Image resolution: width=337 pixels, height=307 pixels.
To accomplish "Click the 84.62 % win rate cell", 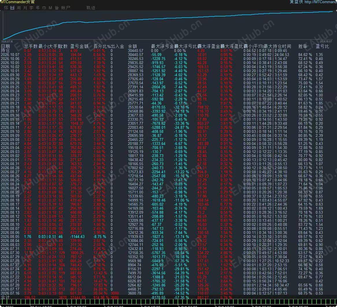I will (305, 55).
